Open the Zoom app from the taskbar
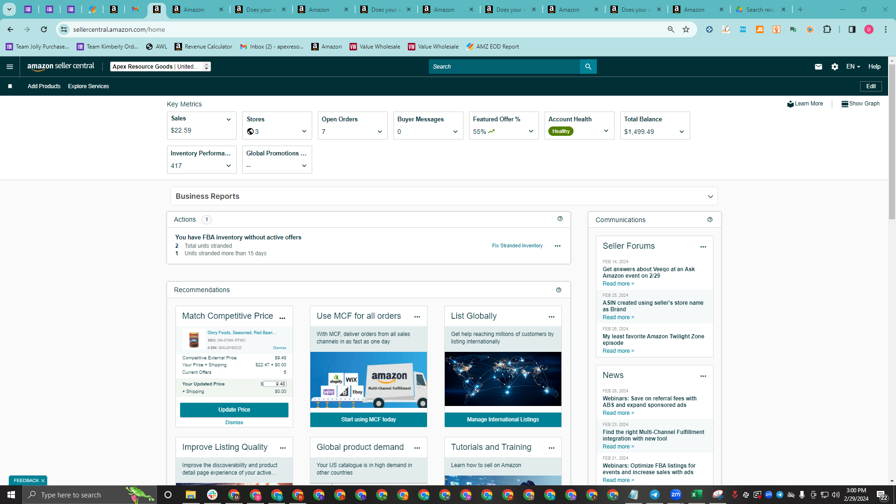 675,495
